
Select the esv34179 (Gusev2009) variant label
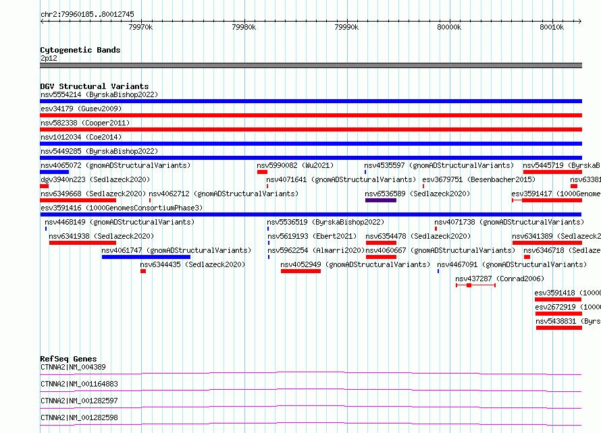(x=81, y=109)
